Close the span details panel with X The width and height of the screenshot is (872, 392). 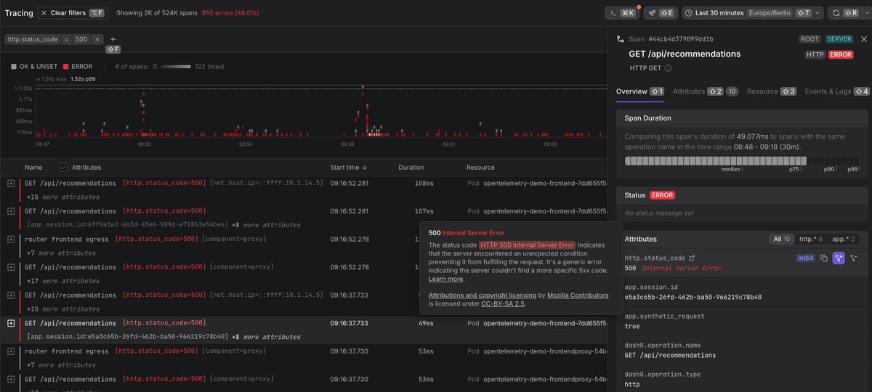point(863,39)
